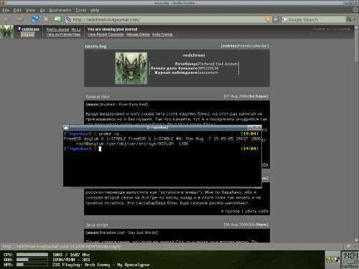Open View my Friends Page link

point(63,34)
